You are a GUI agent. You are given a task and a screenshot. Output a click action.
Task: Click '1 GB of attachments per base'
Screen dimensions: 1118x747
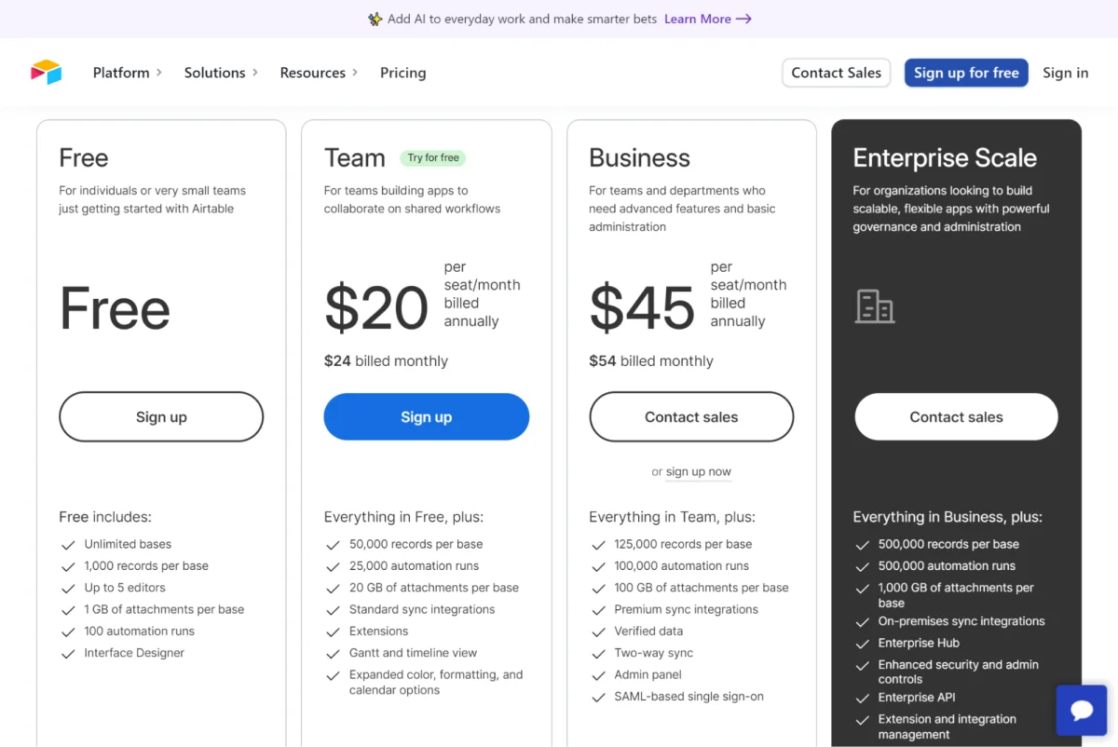click(164, 610)
